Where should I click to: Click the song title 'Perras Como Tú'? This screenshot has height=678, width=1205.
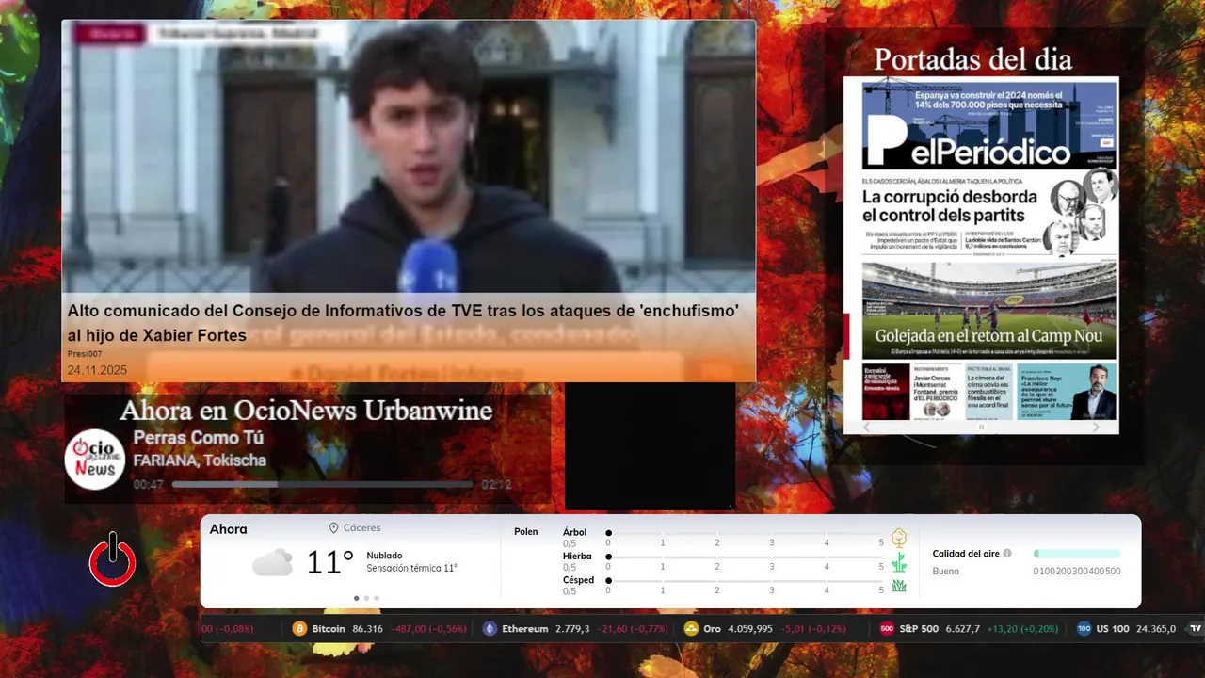point(199,438)
